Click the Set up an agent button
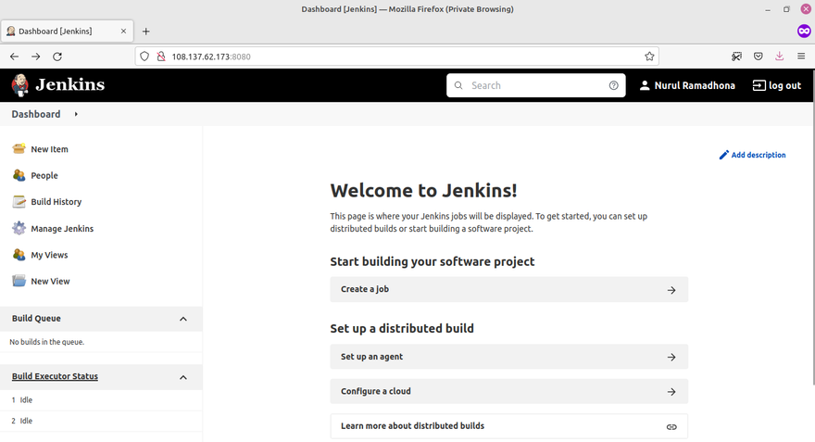This screenshot has width=815, height=442. 508,357
